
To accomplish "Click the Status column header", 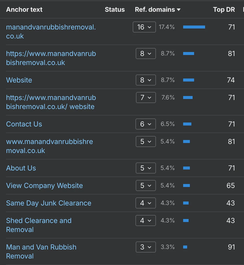I will tap(115, 9).
